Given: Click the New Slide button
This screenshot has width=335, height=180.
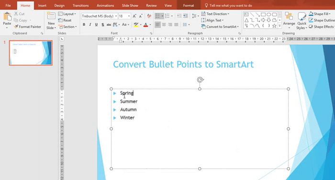Looking at the screenshot, I should pyautogui.click(x=51, y=20).
